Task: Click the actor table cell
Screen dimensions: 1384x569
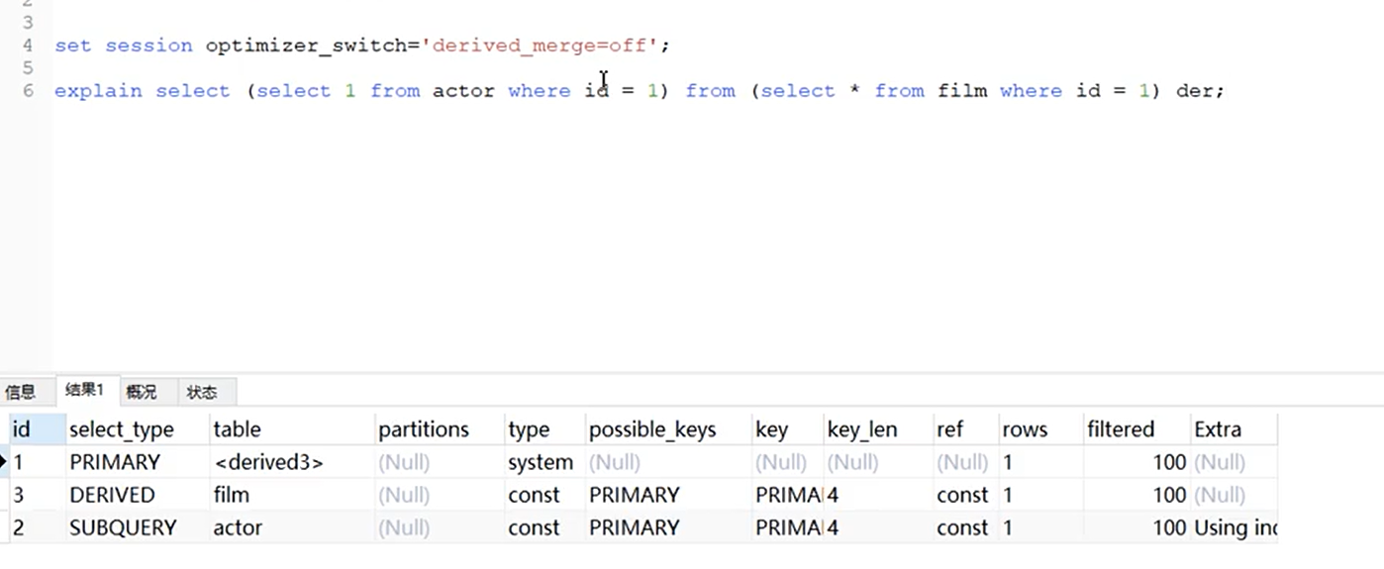Action: pyautogui.click(x=238, y=527)
